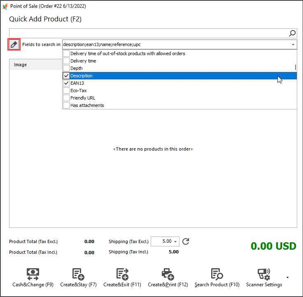Uncheck the Description checkbox
303x297 pixels.
point(66,76)
